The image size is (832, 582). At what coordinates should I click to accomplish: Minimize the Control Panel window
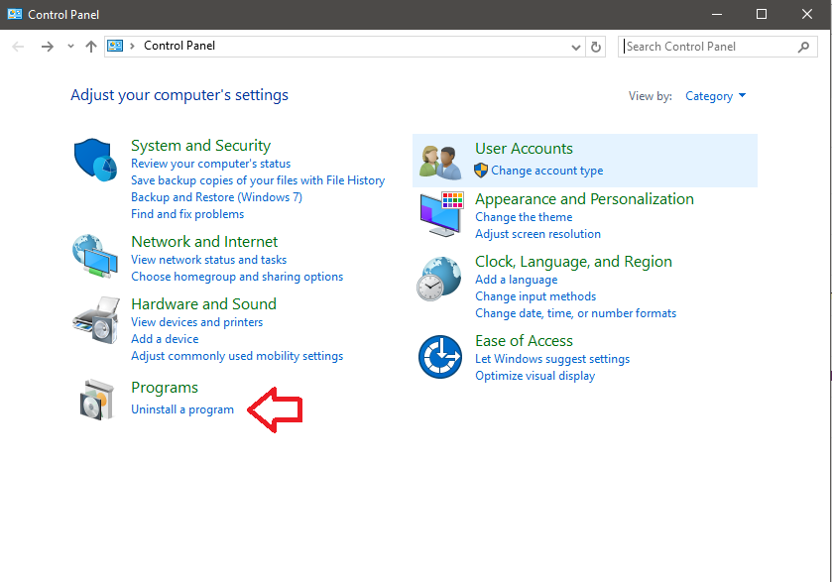coord(717,14)
